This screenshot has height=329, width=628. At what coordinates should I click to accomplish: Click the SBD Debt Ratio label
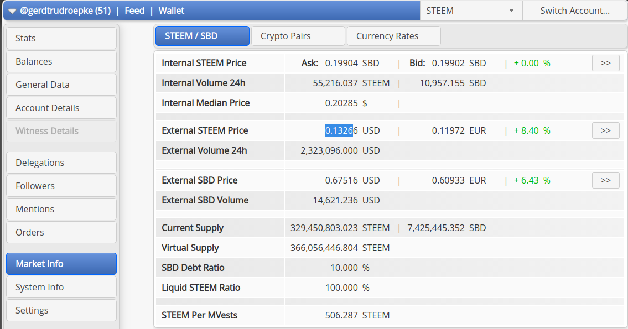pos(193,268)
